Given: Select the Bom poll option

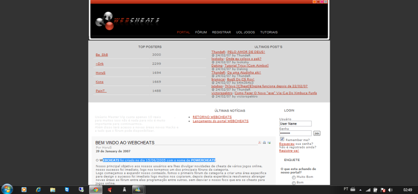Looking at the screenshot, I should (294, 183).
